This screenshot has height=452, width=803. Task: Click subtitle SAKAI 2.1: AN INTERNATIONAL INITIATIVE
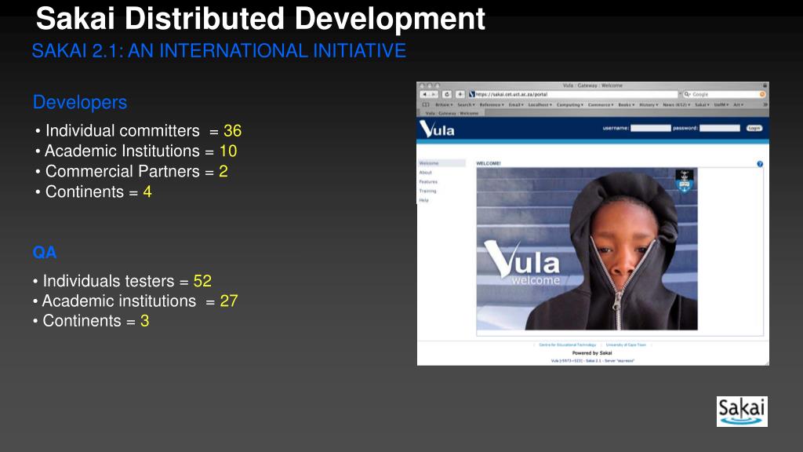coord(220,51)
